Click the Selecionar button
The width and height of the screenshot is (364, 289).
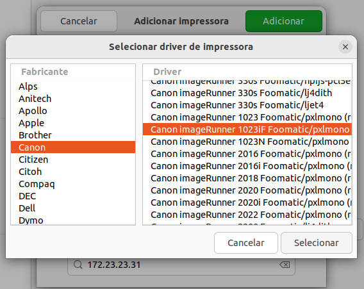pos(317,243)
